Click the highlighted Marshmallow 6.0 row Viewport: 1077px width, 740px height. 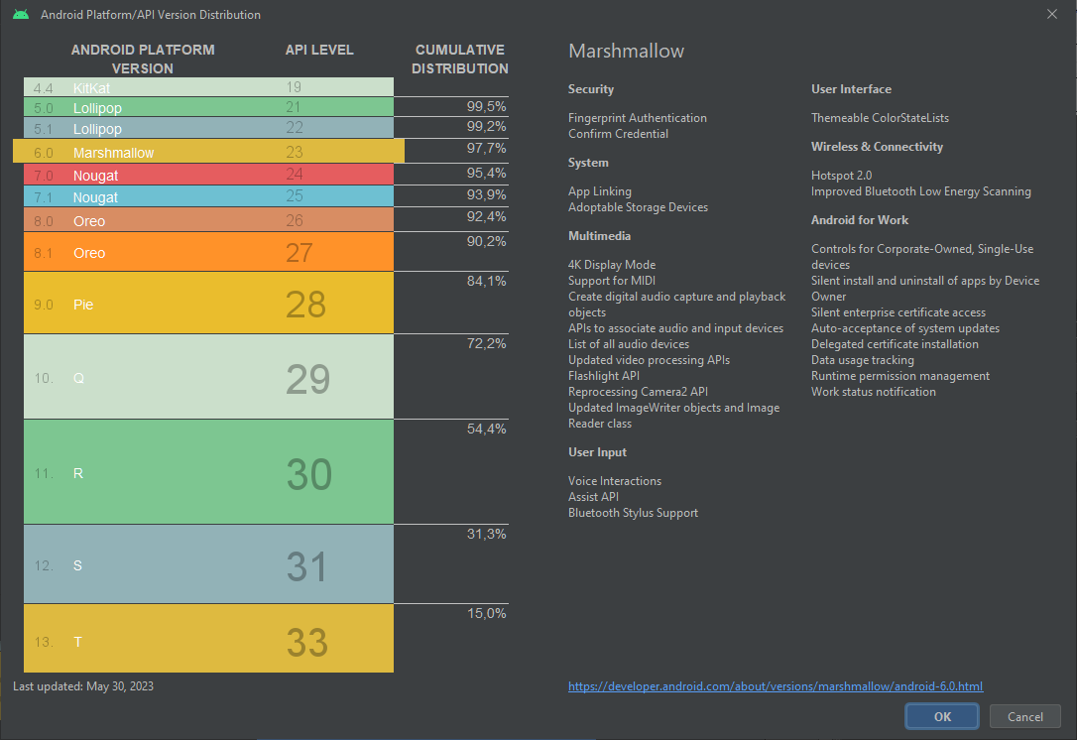[208, 152]
